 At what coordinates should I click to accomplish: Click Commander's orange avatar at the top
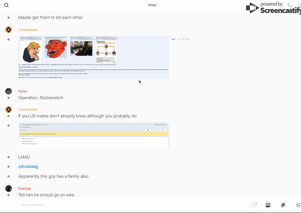pyautogui.click(x=9, y=30)
